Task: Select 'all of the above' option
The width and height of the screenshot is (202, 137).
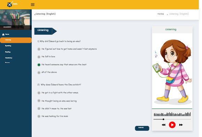Action: click(x=39, y=72)
